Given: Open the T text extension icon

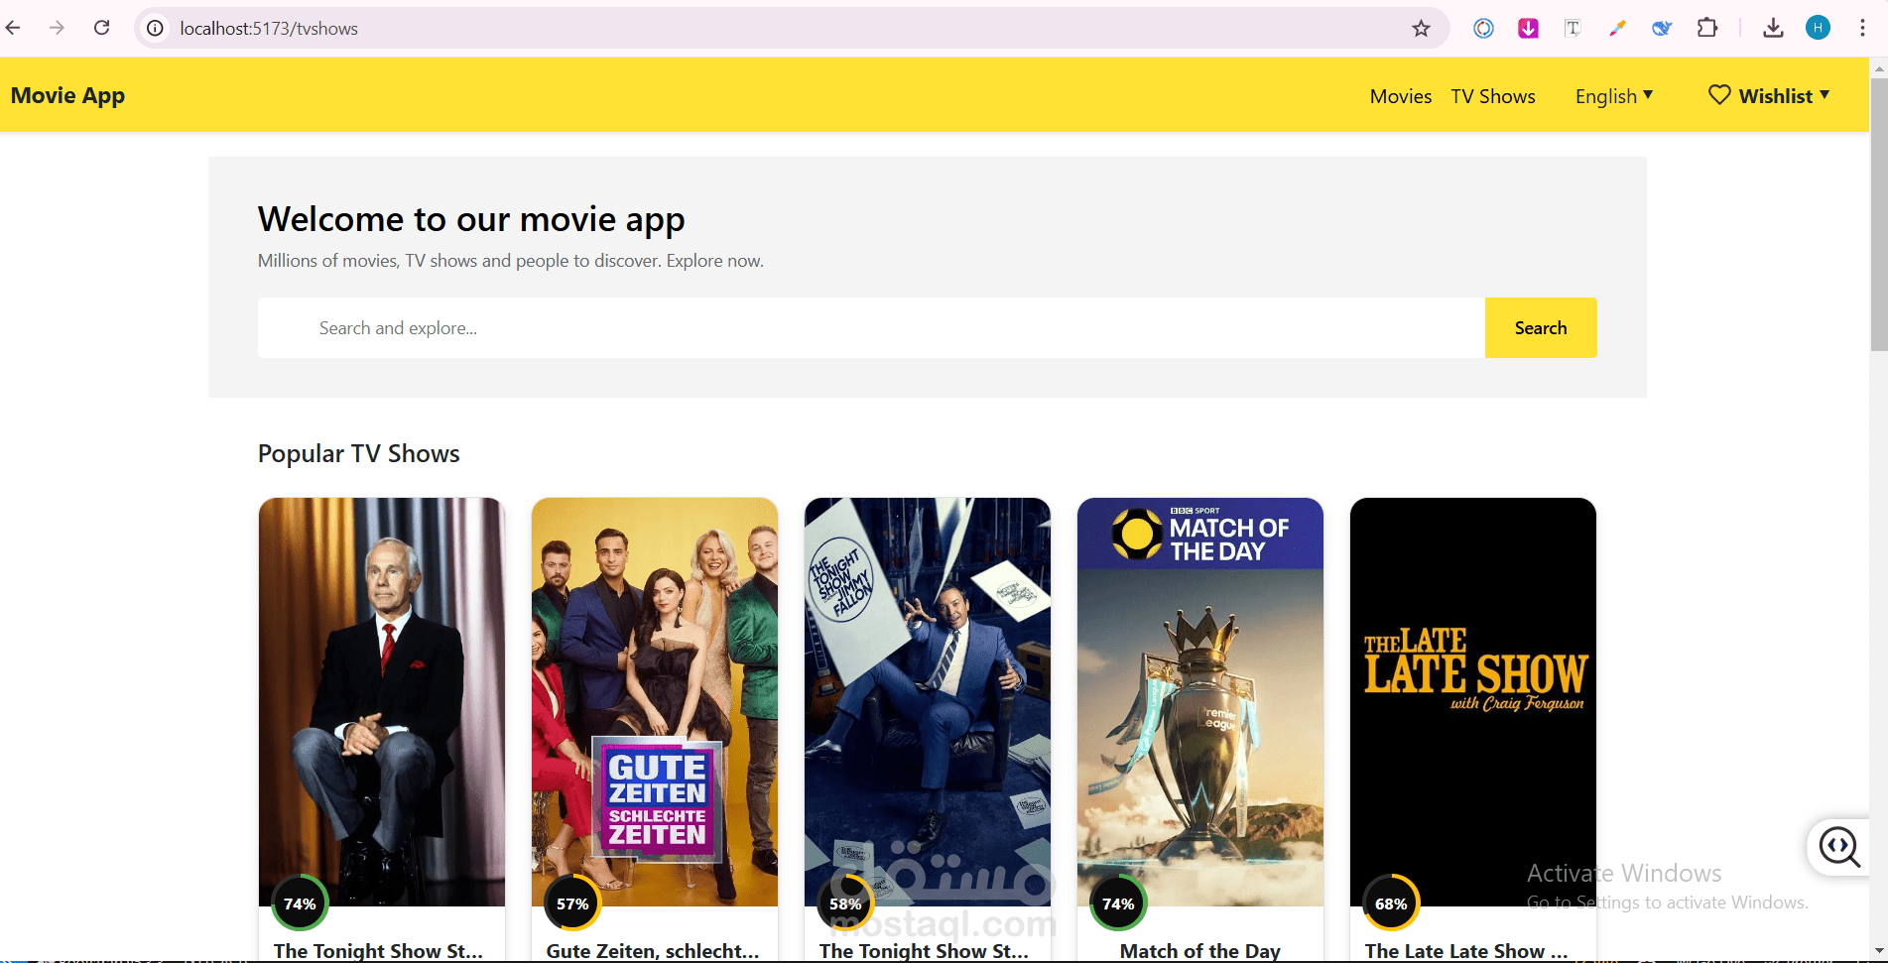Looking at the screenshot, I should click(1573, 29).
